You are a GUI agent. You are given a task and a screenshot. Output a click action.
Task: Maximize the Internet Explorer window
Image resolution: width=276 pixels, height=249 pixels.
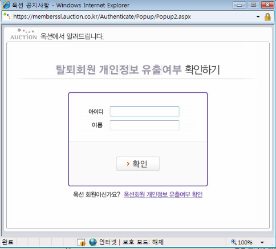(253, 5)
